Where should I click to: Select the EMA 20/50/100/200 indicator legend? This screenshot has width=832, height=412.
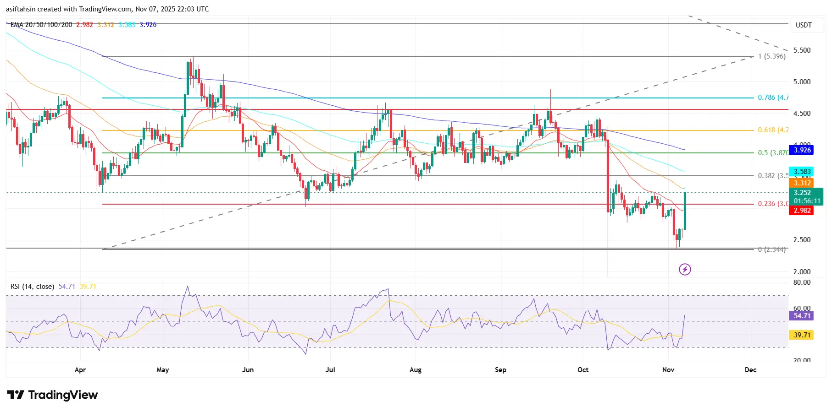[x=41, y=25]
